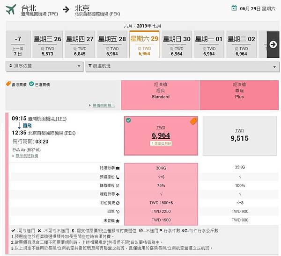Click the 經濟艙 尊寵 Plus column header
This screenshot has width=281, height=256.
[239, 95]
